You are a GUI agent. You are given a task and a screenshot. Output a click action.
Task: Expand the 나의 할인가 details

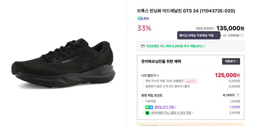tap(150, 76)
